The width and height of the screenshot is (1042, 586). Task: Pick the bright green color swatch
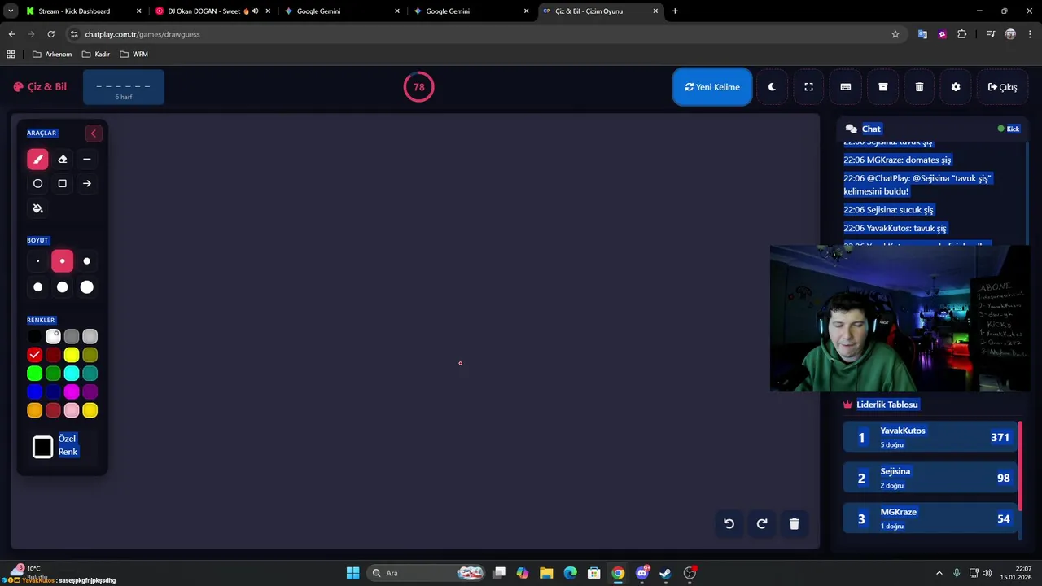coord(34,373)
